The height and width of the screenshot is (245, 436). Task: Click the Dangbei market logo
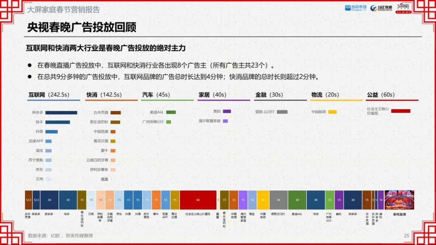355,8
